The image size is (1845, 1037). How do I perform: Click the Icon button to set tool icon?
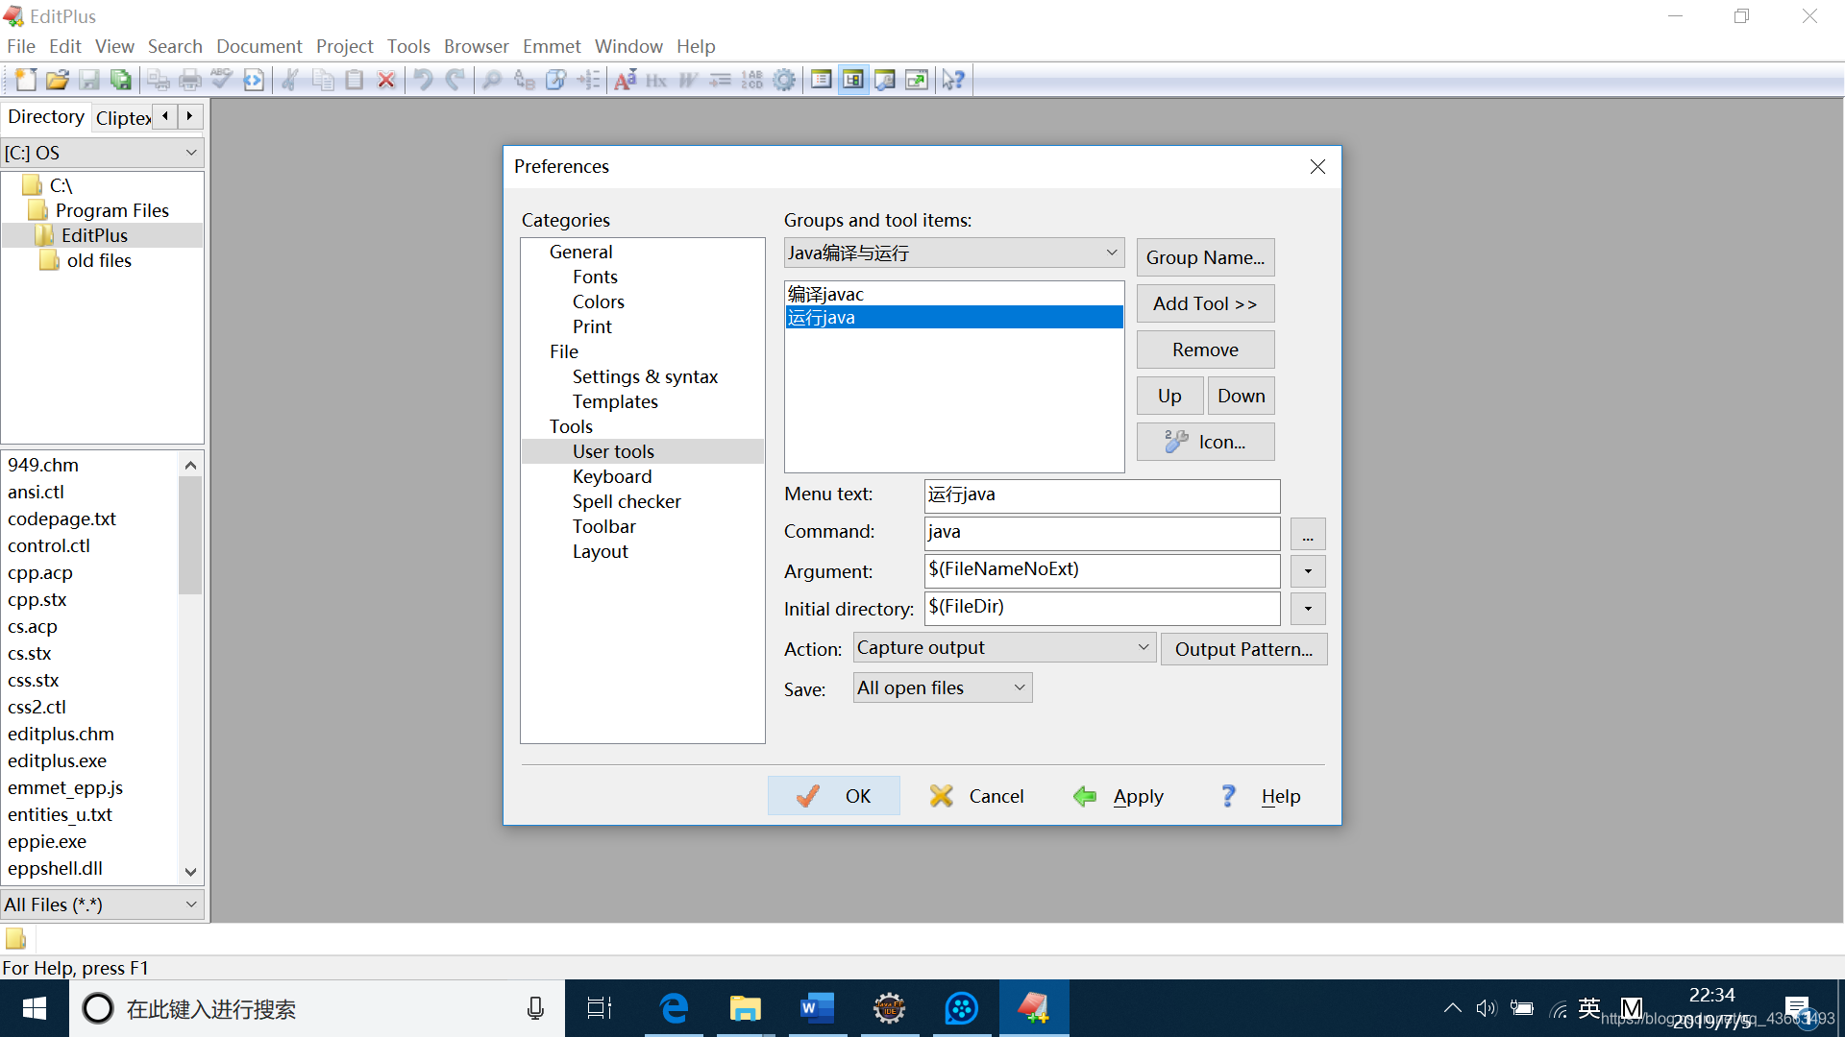(1205, 442)
